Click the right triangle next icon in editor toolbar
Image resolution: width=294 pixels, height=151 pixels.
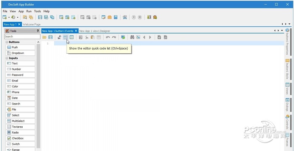[150, 37]
